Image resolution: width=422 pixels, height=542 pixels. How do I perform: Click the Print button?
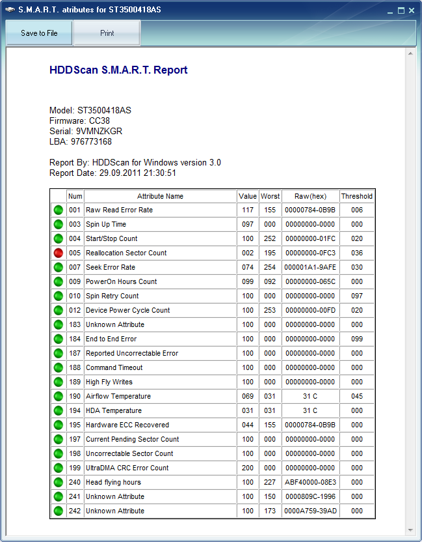(x=107, y=33)
